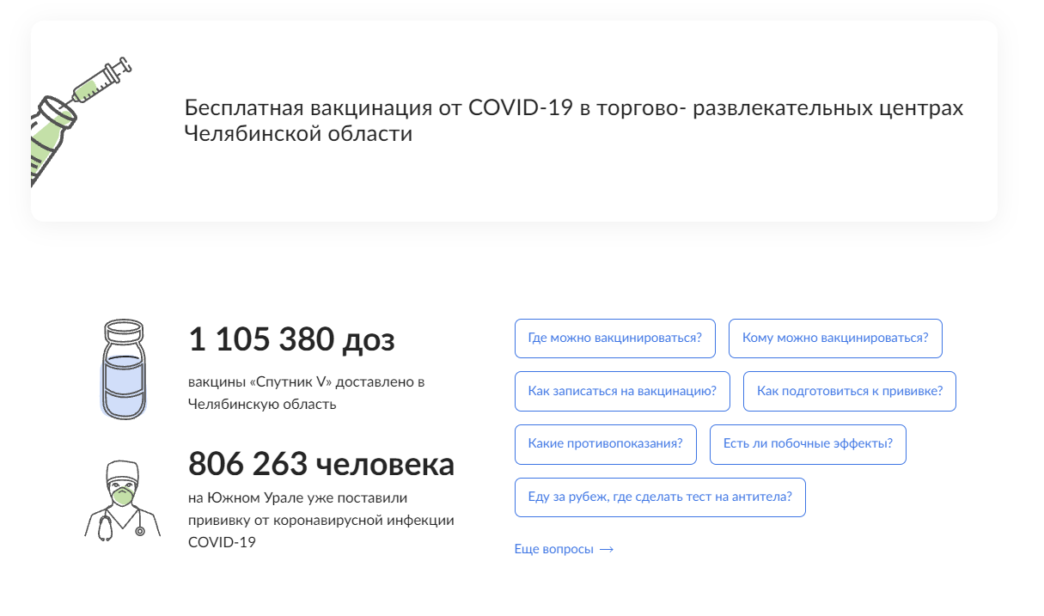This screenshot has width=1044, height=616.
Task: Select "Кому можно вакцинироваться?" button
Action: coord(834,338)
